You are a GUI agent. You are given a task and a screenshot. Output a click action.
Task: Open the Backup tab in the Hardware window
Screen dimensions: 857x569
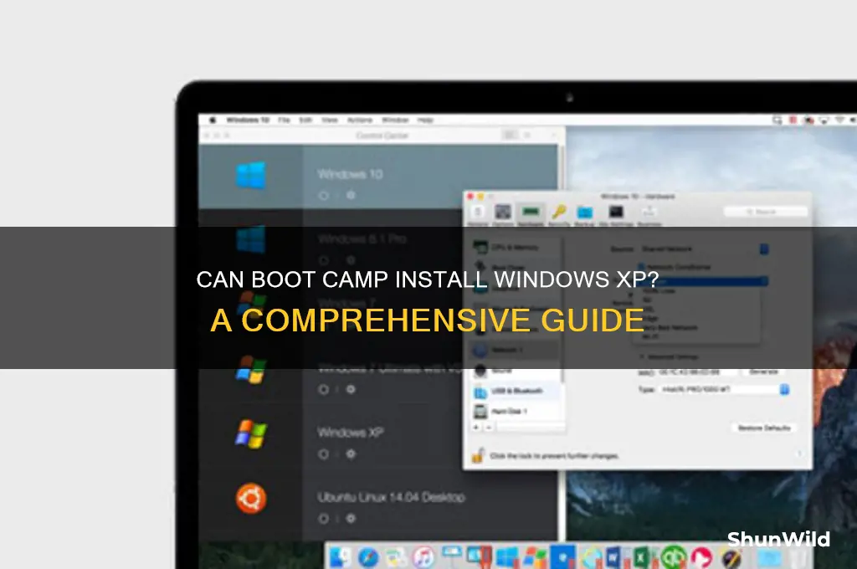[584, 215]
